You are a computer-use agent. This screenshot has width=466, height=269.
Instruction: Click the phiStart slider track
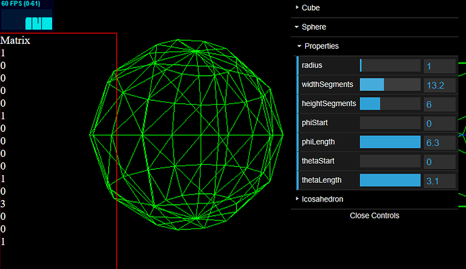[x=390, y=123]
